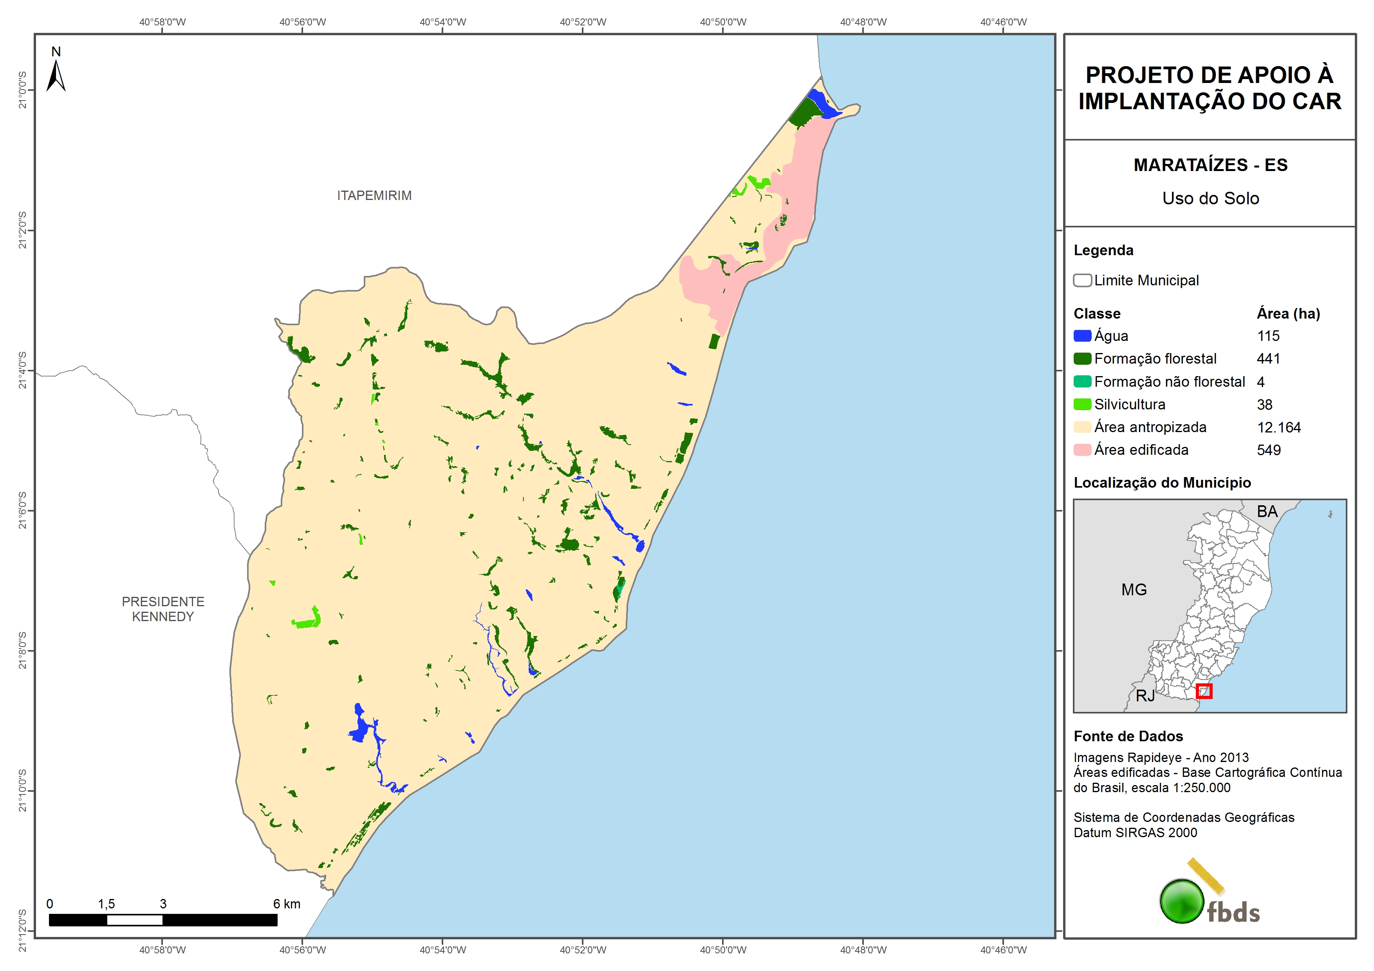Viewport: 1374px width, 971px height.
Task: Click the PRESIDENTE KENNEDY map label
Action: coord(163,609)
